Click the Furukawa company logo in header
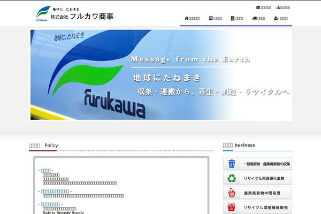 75,13
